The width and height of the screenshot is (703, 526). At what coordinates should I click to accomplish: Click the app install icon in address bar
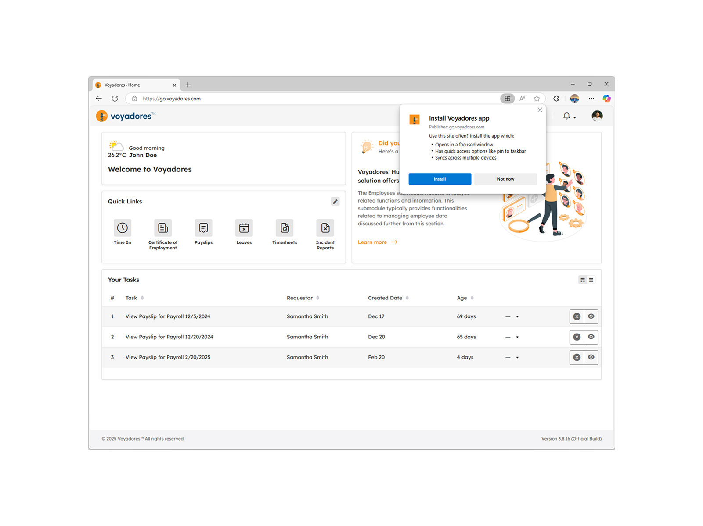[507, 99]
